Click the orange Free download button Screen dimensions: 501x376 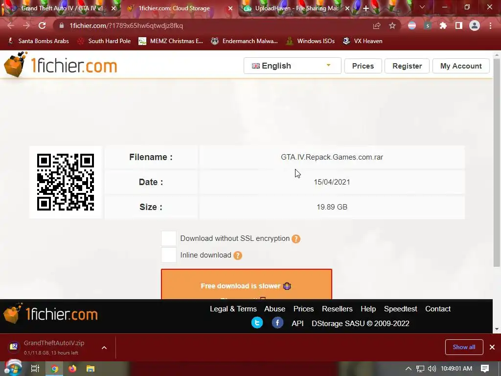click(247, 284)
